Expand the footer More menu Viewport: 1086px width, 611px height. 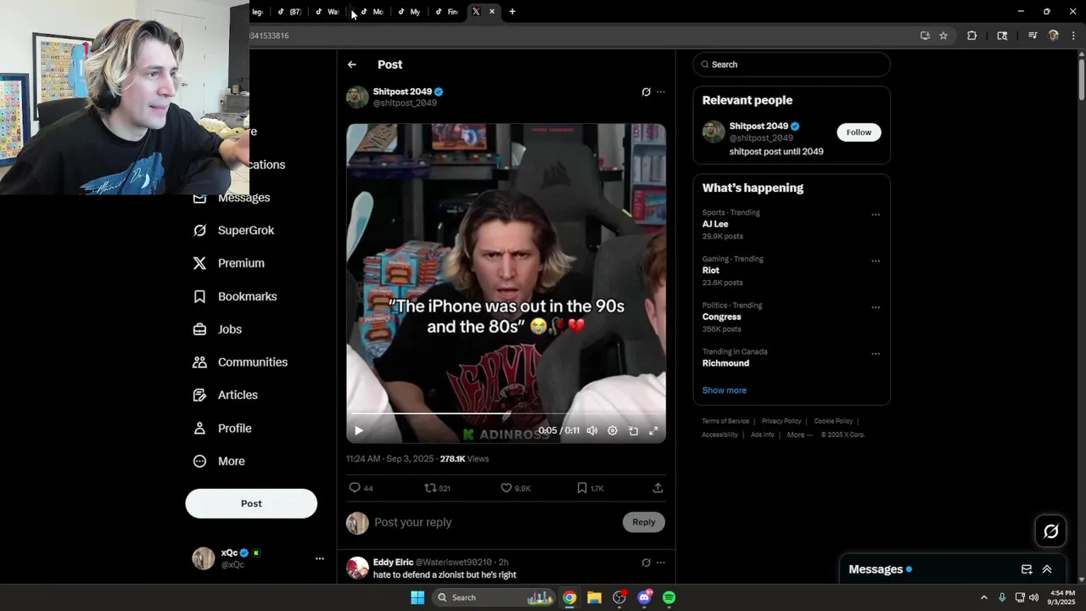tap(799, 434)
